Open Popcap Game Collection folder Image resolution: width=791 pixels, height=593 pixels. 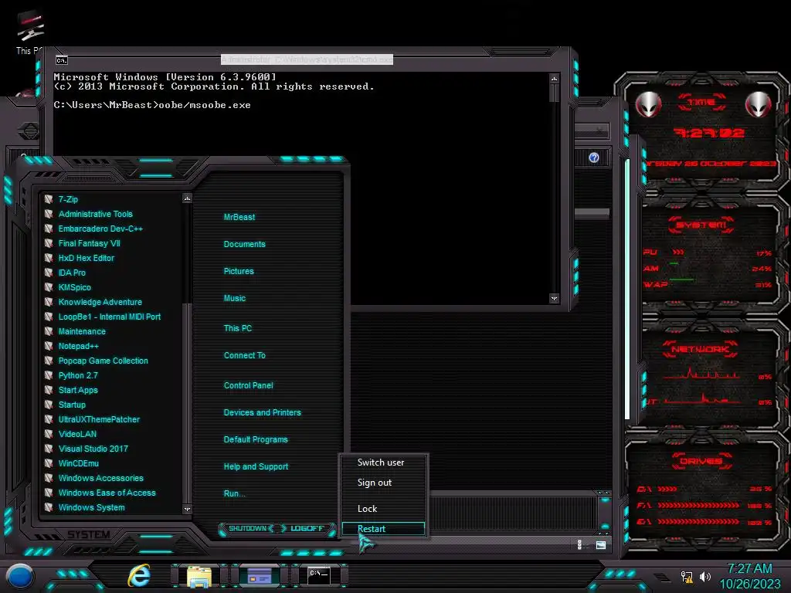(103, 361)
